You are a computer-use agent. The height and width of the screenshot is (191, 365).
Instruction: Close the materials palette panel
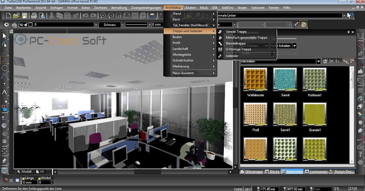tap(353, 32)
